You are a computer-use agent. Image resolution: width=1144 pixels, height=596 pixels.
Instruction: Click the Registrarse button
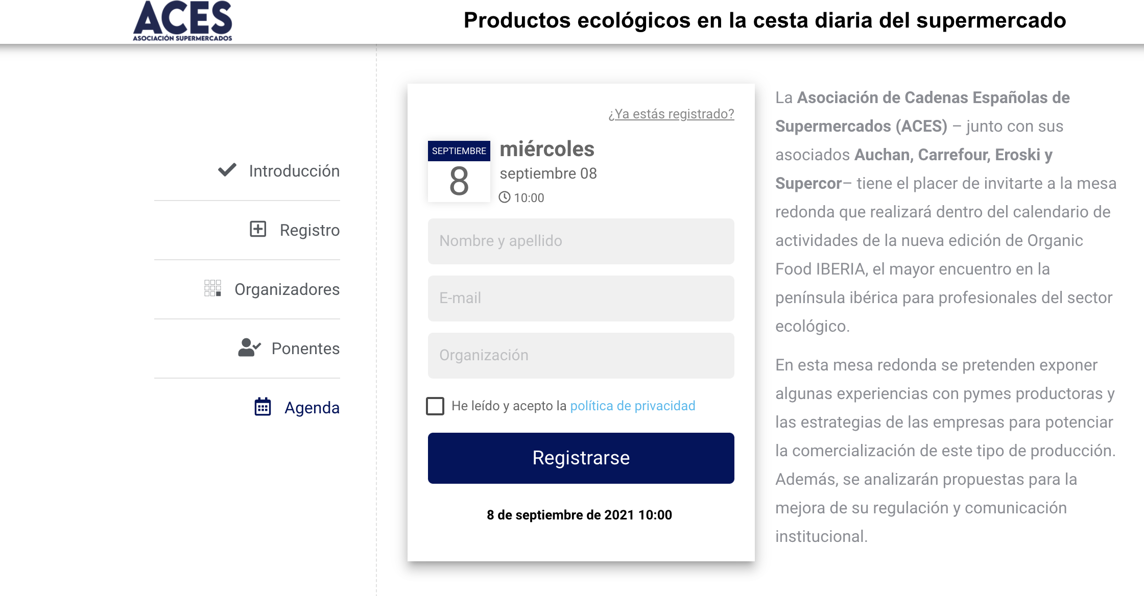tap(581, 458)
